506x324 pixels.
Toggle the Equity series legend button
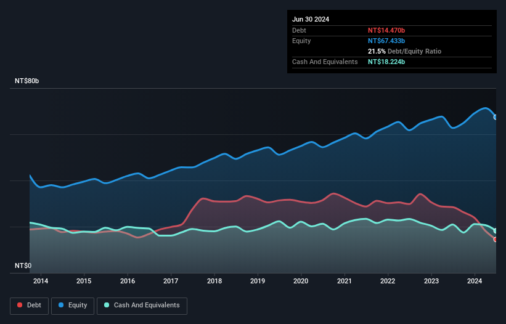[73, 306]
